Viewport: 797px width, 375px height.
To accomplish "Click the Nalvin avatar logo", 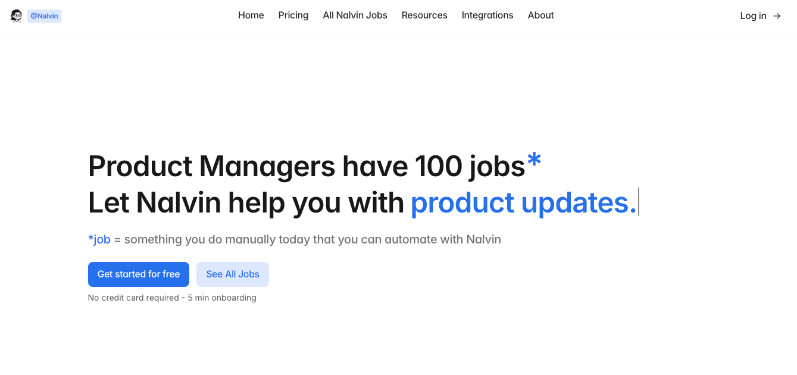I will pyautogui.click(x=16, y=15).
